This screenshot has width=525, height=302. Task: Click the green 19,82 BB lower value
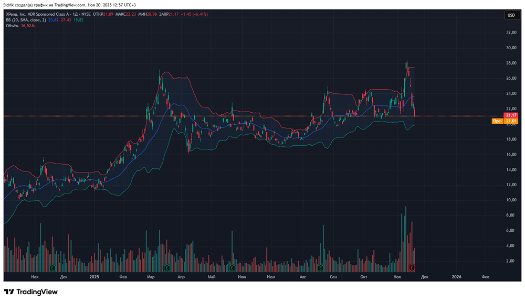click(x=78, y=20)
